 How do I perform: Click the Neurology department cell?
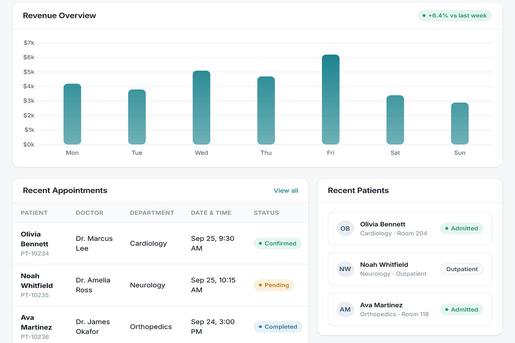(x=148, y=285)
